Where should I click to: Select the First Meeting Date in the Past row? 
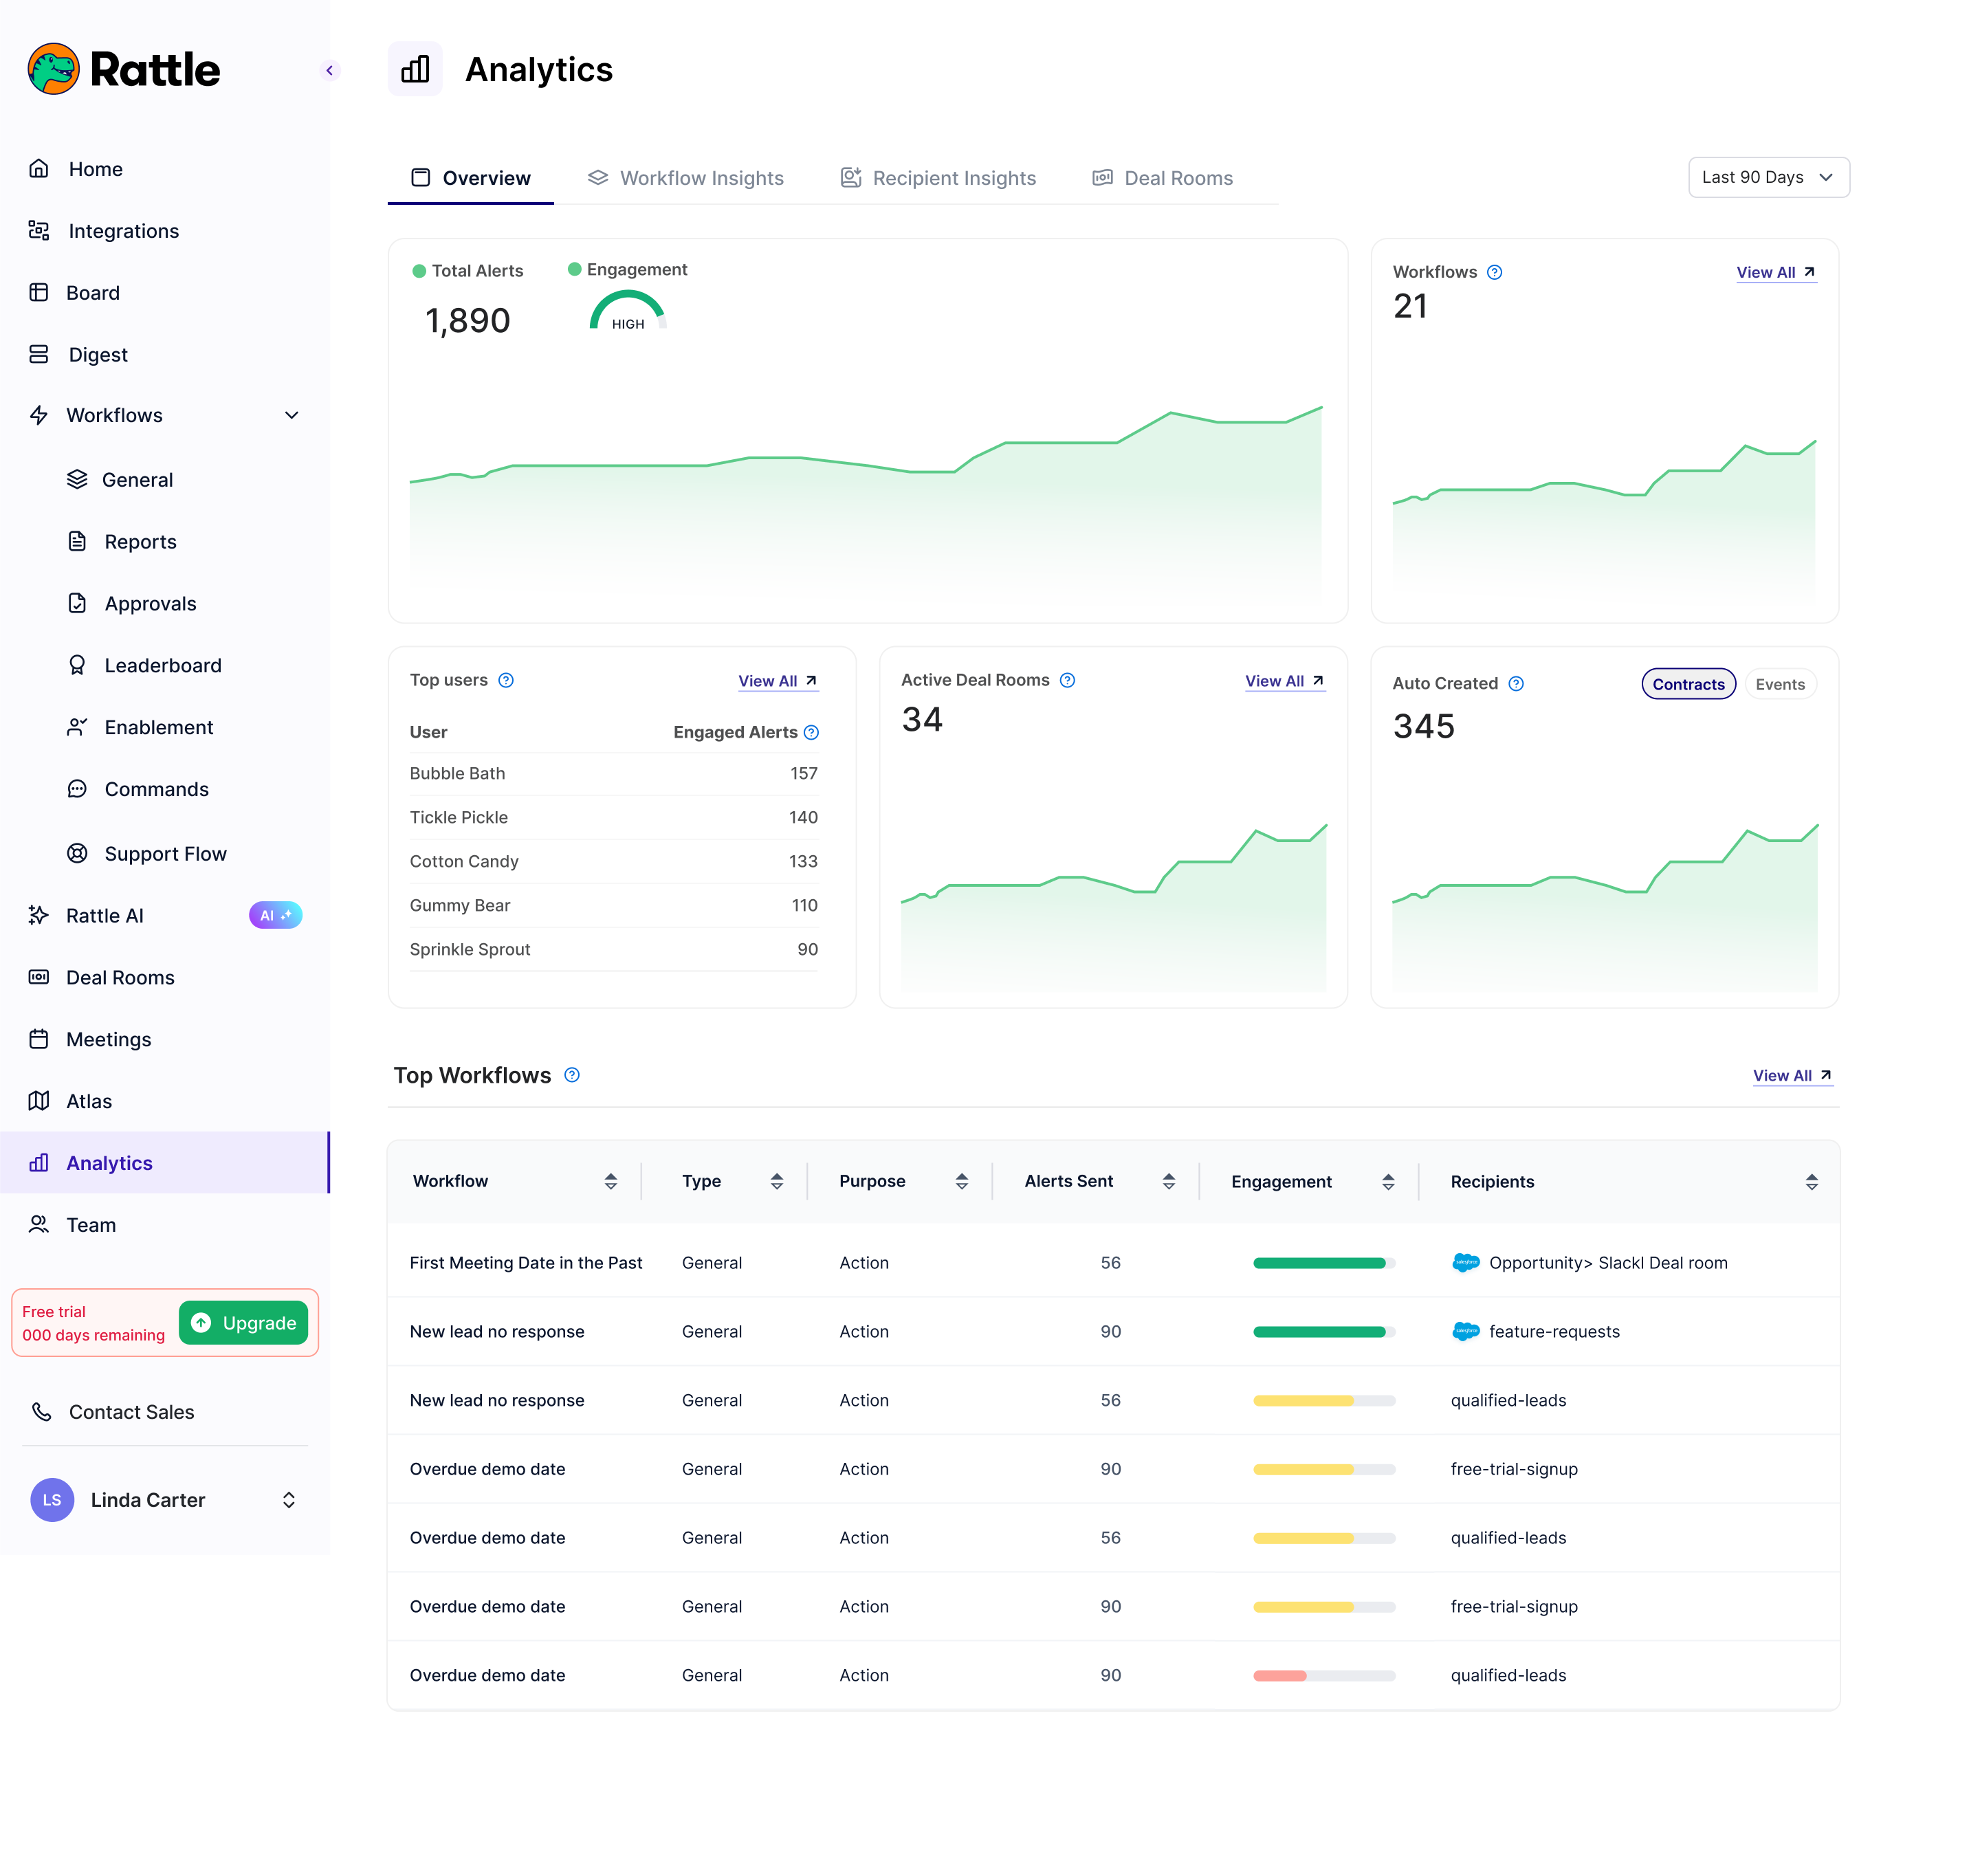[526, 1262]
